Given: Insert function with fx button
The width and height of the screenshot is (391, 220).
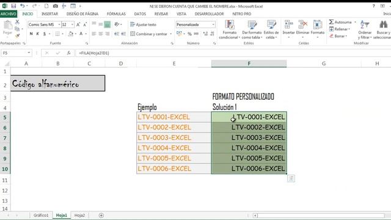Looking at the screenshot, I should tap(68, 53).
